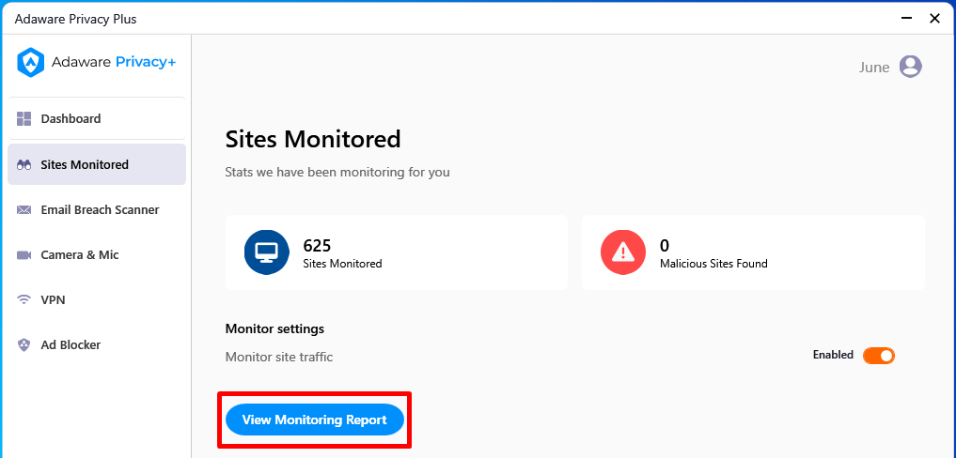Viewport: 956px width, 458px height.
Task: Click the binoculars Sites Monitored icon
Action: point(24,164)
